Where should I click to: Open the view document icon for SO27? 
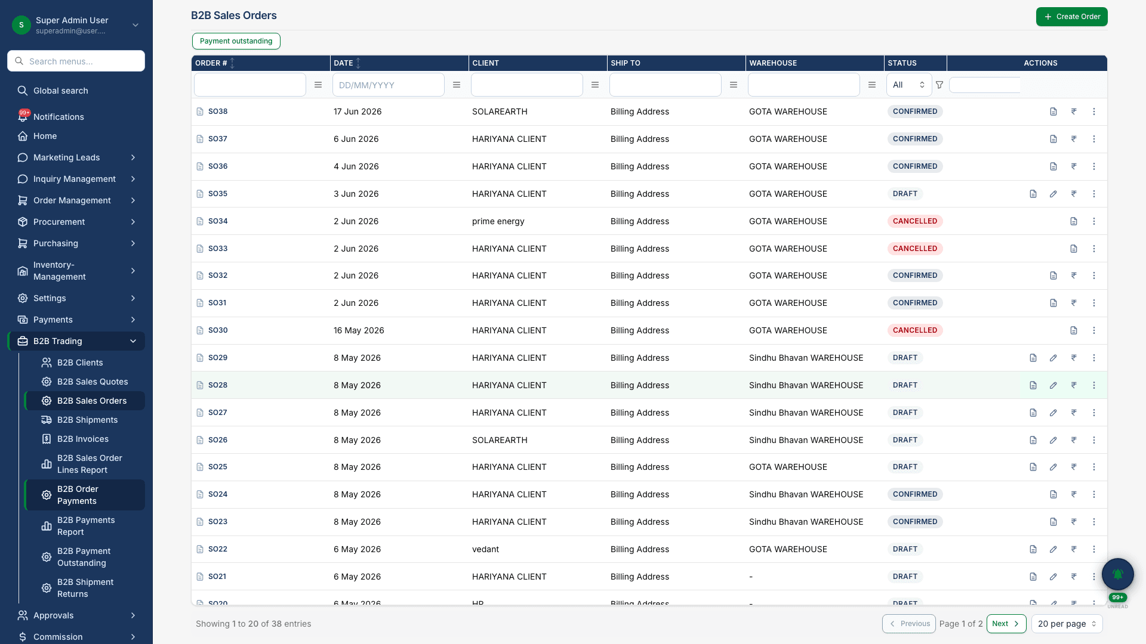pos(1033,413)
